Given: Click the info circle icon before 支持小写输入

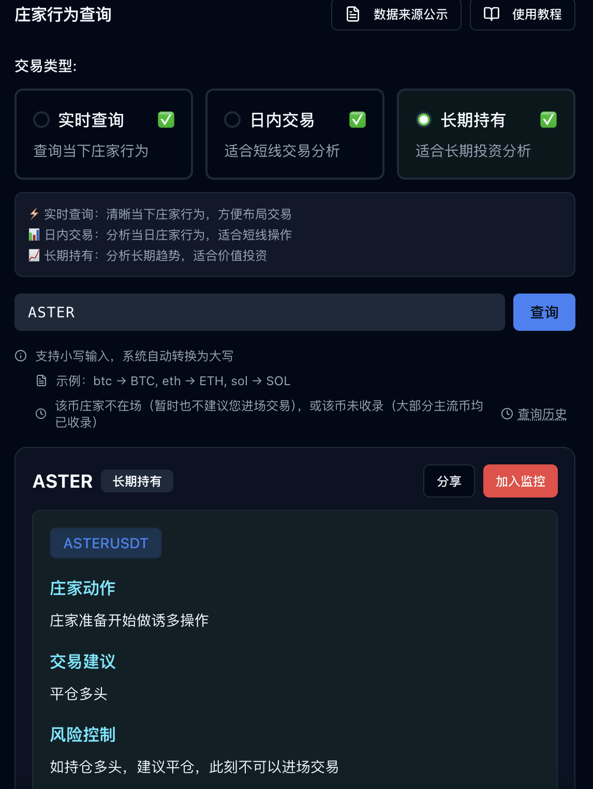Looking at the screenshot, I should tap(21, 356).
